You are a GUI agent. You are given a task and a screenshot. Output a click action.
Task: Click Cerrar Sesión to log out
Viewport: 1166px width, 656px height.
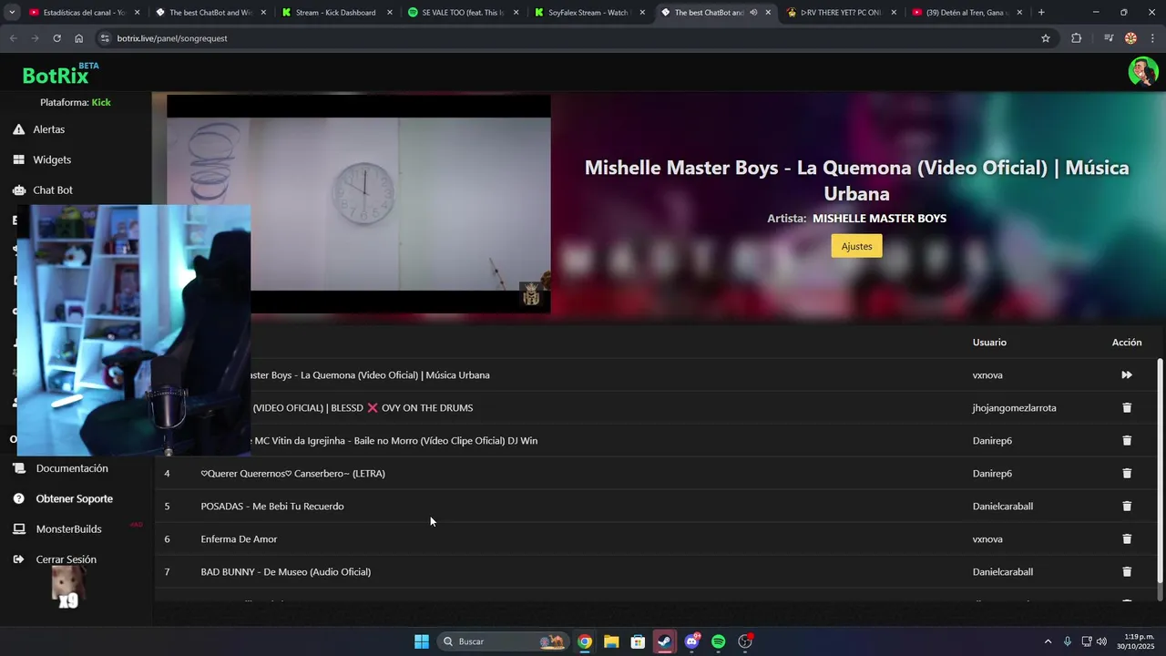pos(66,559)
